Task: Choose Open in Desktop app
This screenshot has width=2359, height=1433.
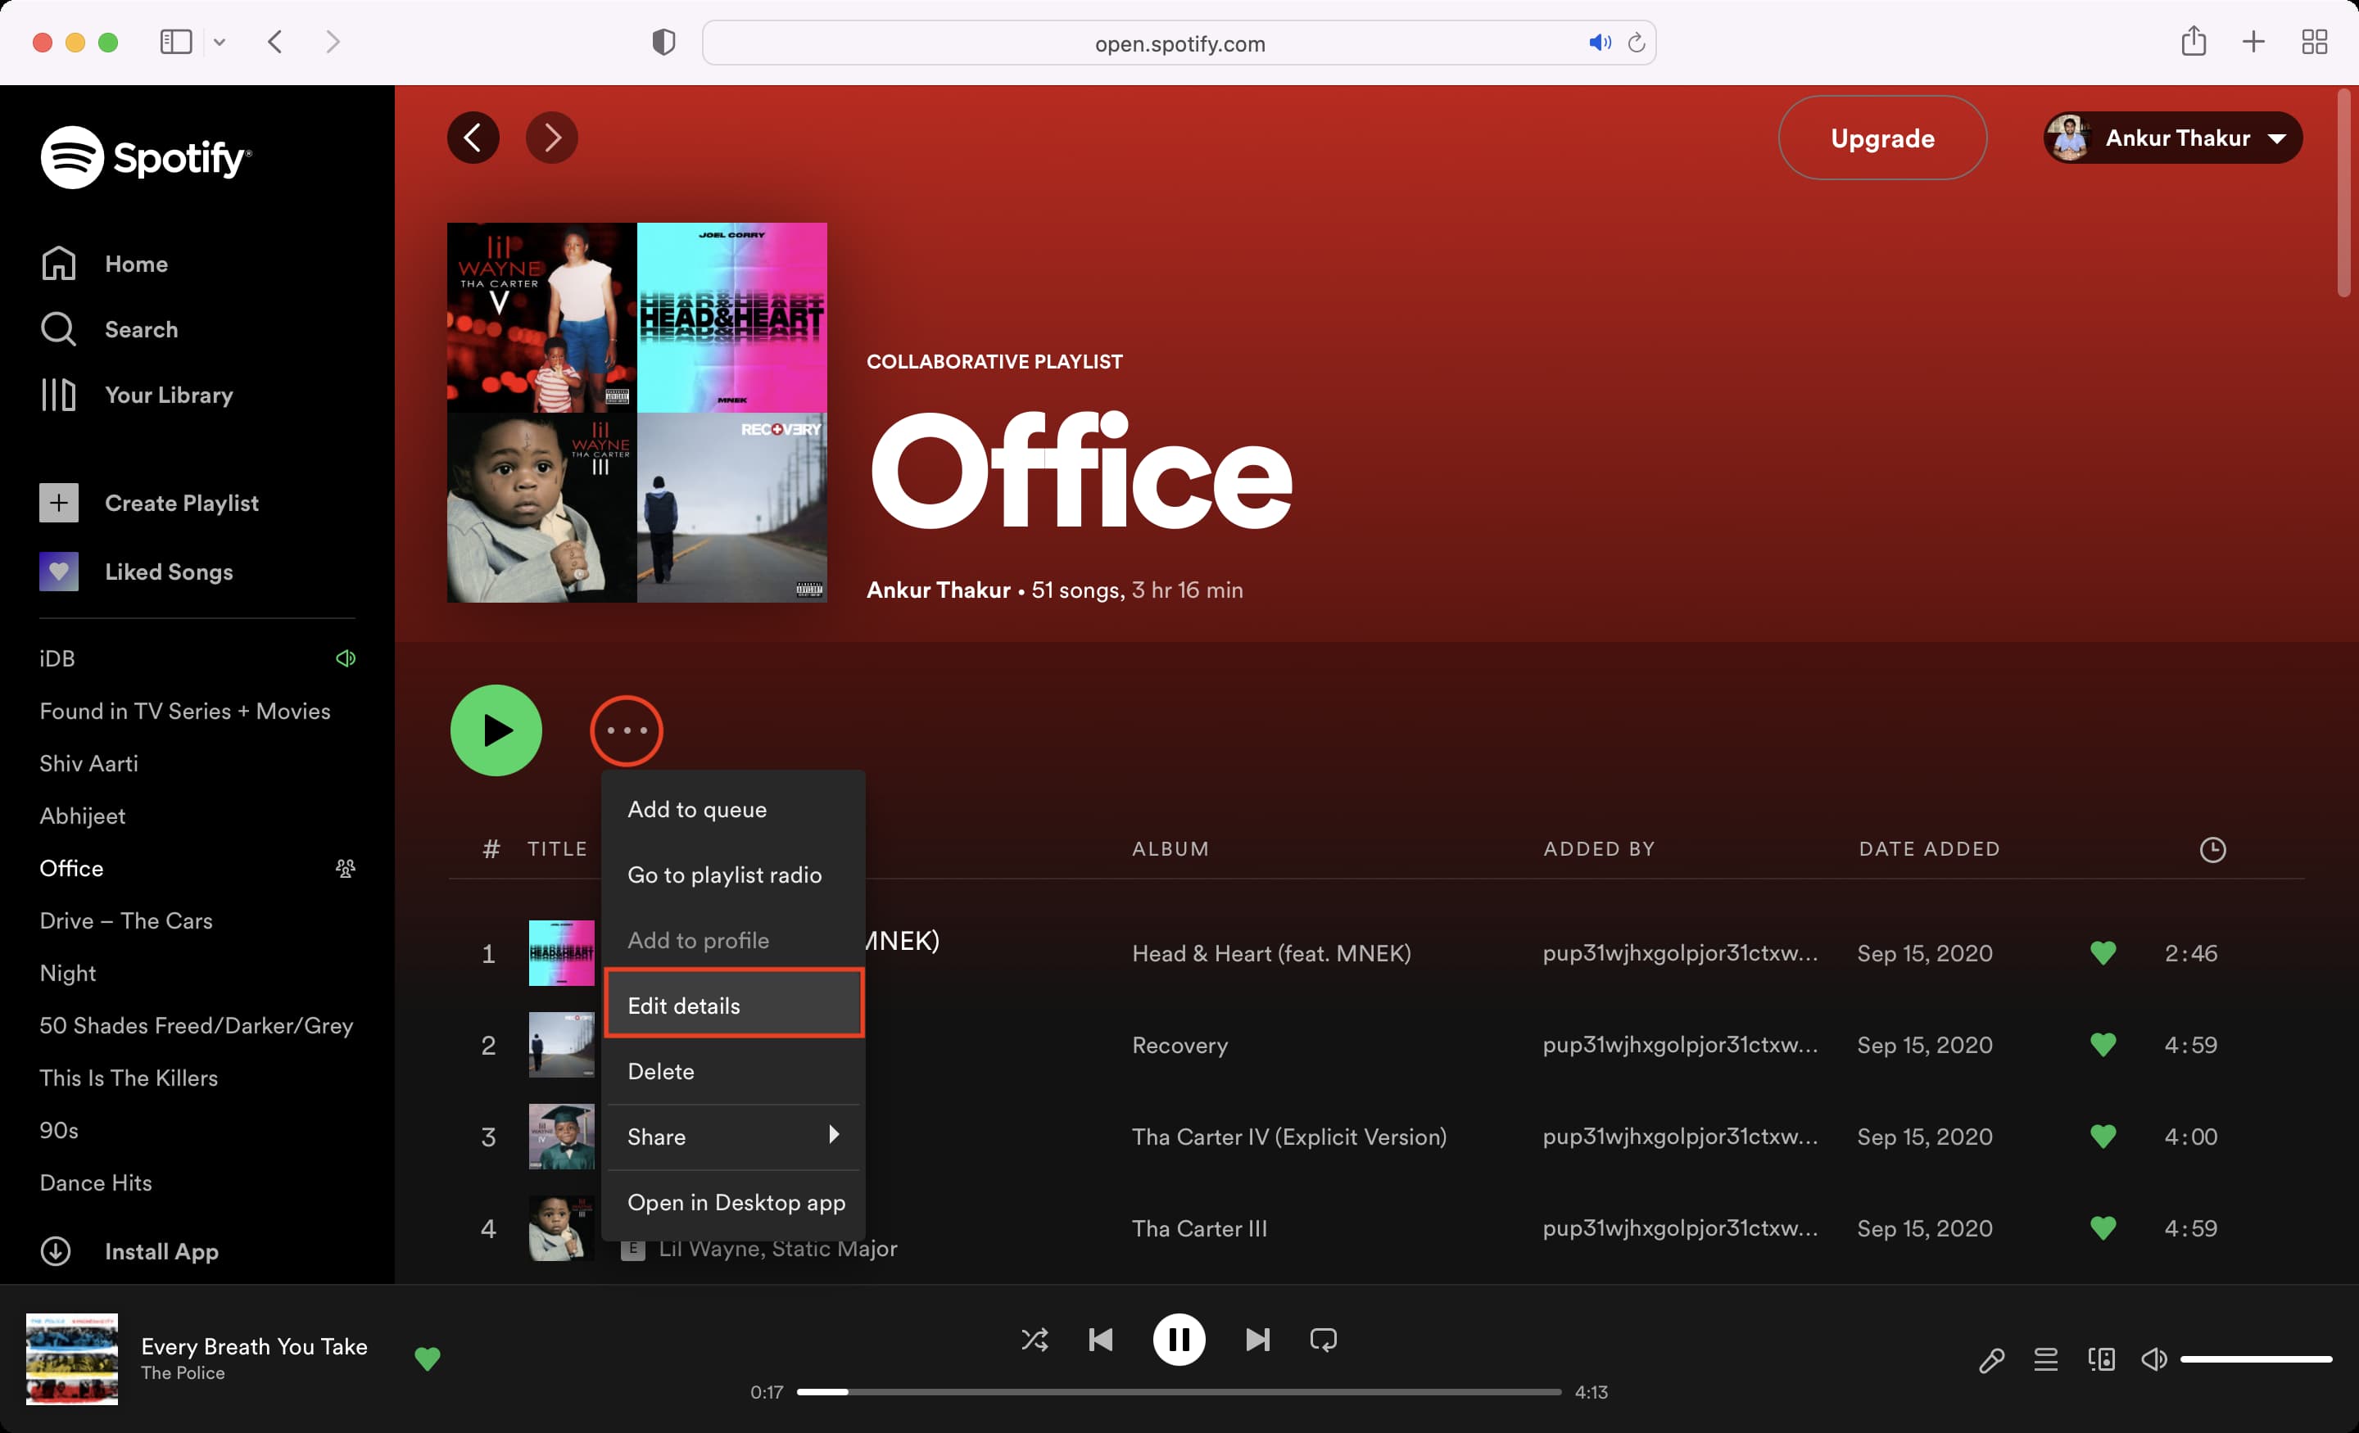Action: click(734, 1202)
